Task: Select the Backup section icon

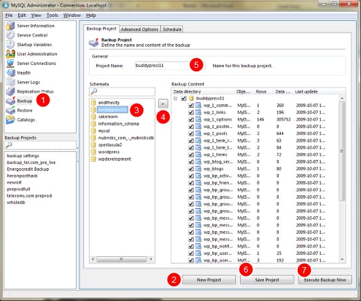Action: [x=10, y=101]
